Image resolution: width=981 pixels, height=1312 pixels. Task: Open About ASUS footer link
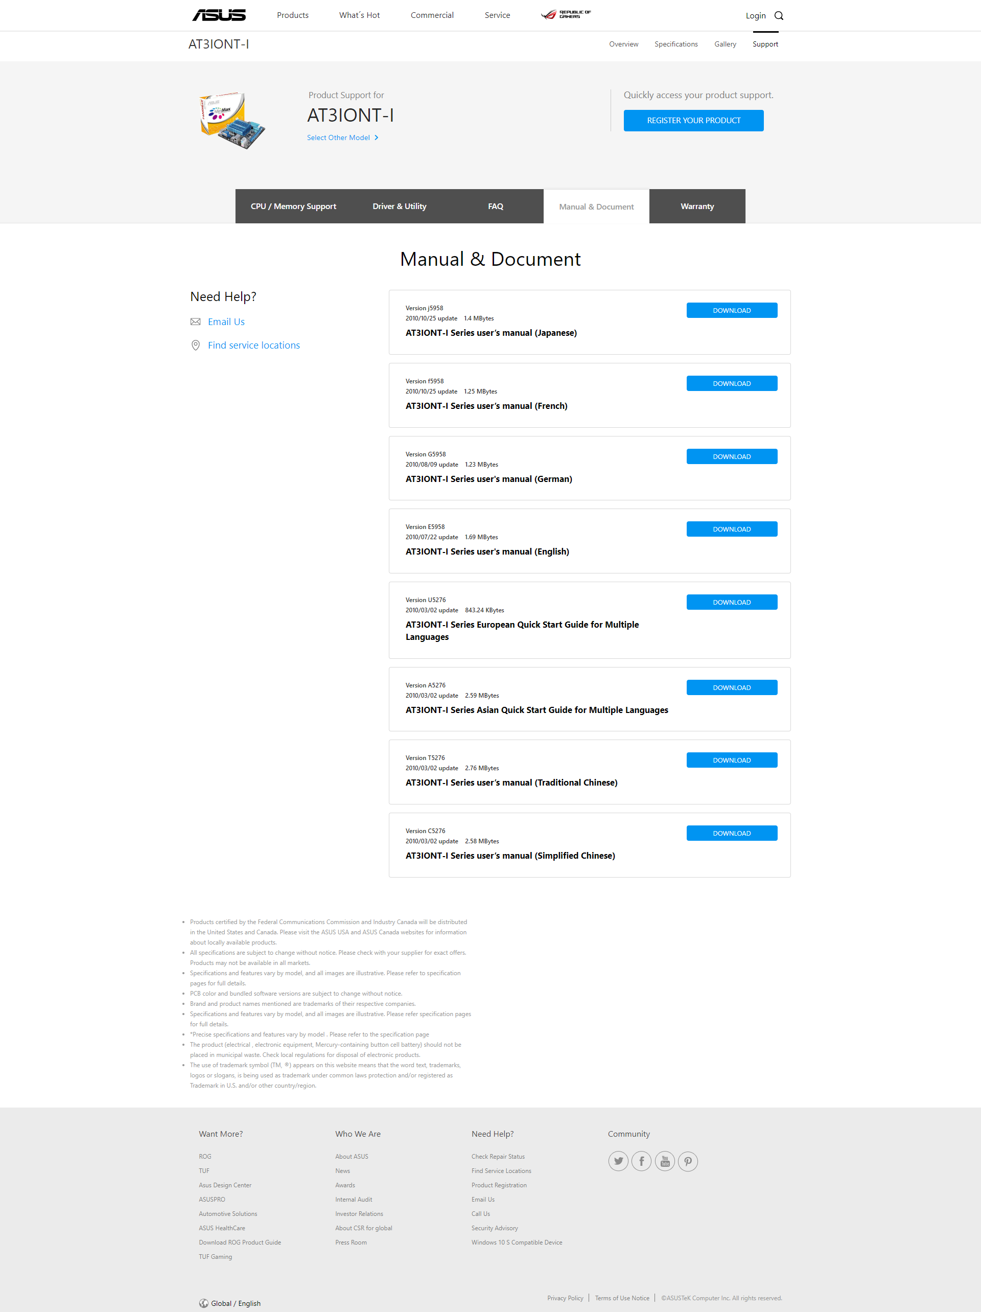pyautogui.click(x=352, y=1156)
